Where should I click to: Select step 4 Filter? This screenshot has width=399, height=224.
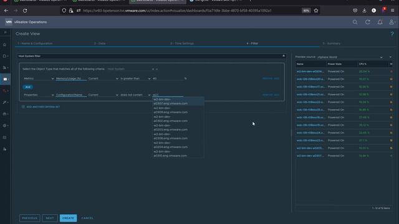pyautogui.click(x=252, y=44)
